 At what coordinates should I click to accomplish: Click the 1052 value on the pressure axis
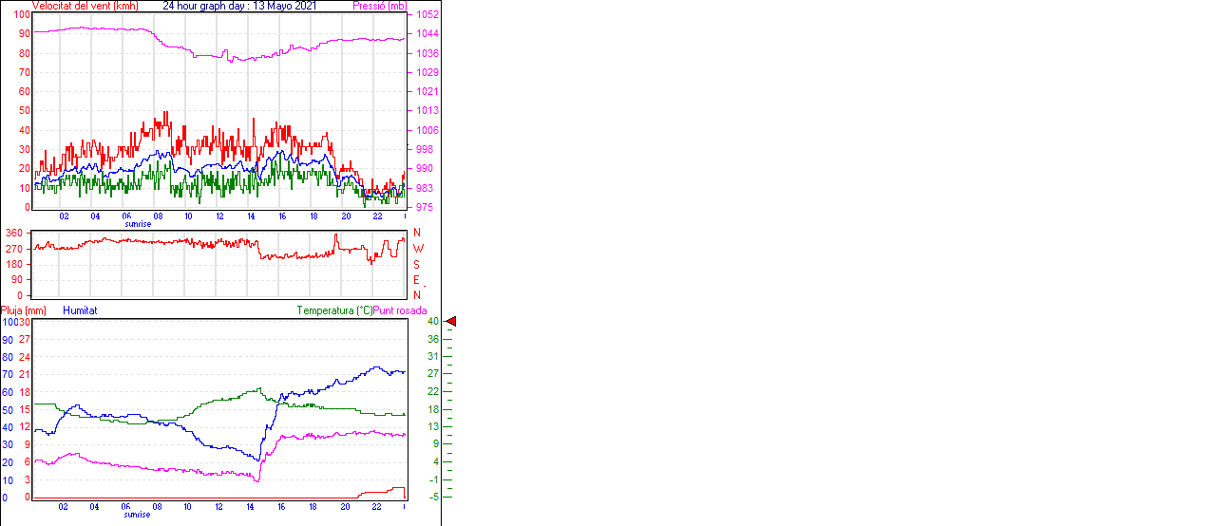tap(425, 15)
